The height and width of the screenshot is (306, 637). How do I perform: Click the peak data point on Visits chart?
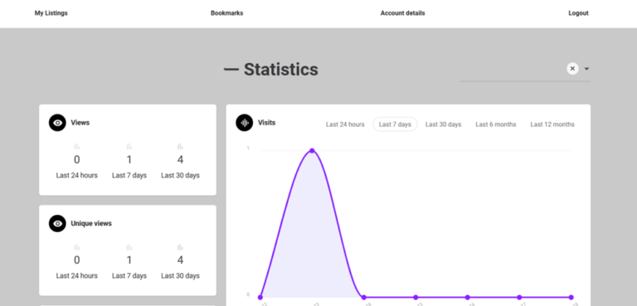[312, 151]
